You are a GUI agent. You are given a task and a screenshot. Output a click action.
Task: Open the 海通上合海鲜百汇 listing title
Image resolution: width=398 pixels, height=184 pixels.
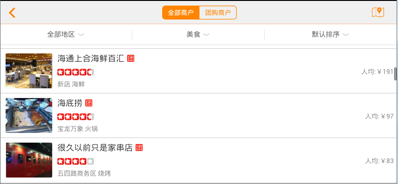pyautogui.click(x=90, y=59)
